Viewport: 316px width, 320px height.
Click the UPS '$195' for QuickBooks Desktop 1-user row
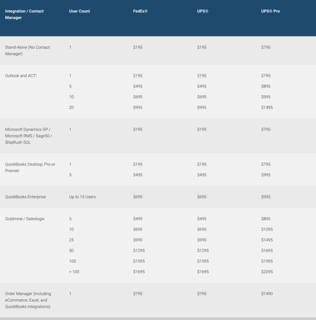pyautogui.click(x=202, y=164)
